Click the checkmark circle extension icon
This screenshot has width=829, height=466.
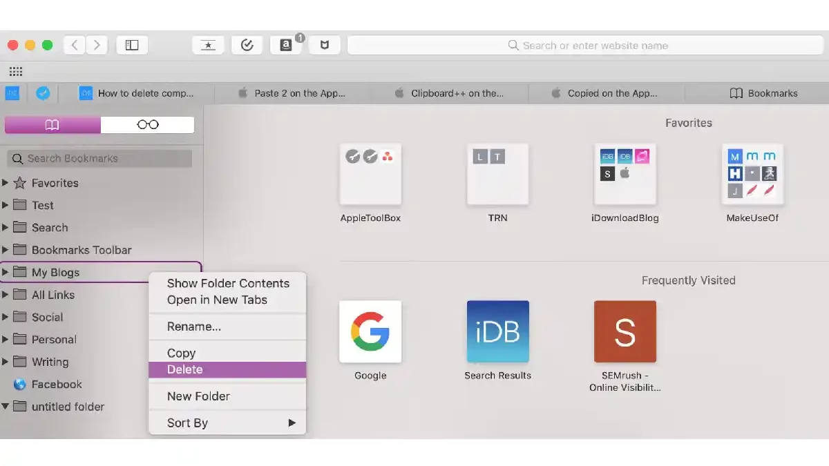pyautogui.click(x=247, y=45)
